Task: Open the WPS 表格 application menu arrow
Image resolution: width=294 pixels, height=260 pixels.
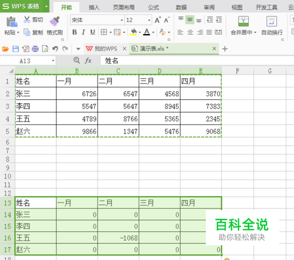Action: pos(46,6)
